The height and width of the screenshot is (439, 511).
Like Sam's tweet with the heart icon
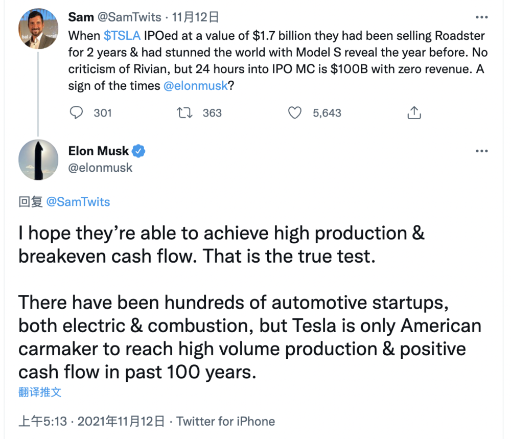click(295, 113)
